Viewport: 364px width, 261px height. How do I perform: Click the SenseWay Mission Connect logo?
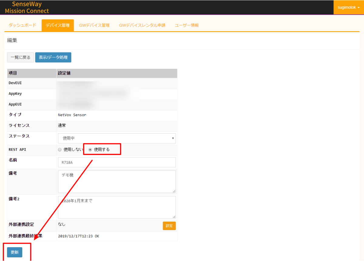click(27, 8)
